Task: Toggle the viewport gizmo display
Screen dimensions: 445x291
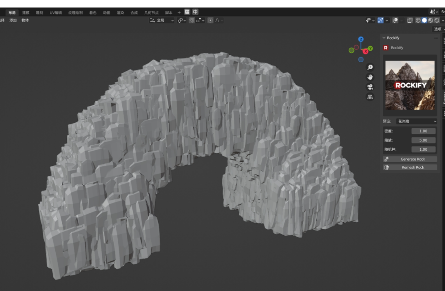Action: pos(381,20)
